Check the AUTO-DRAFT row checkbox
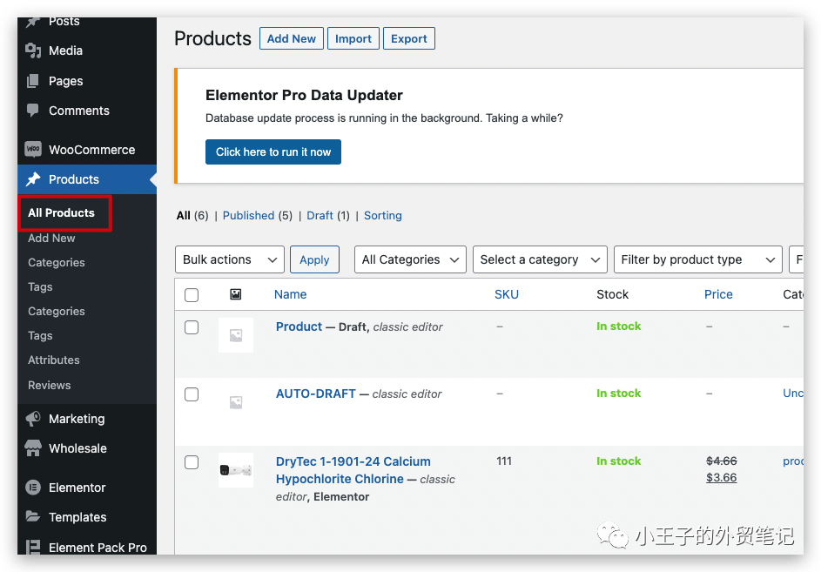The image size is (821, 572). [x=192, y=394]
